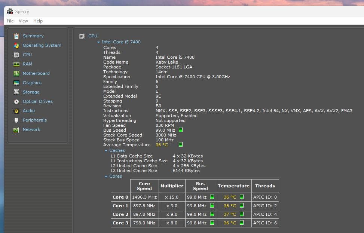The image size is (364, 233).
Task: Select the Operating System Windows flag icon
Action: (x=16, y=46)
